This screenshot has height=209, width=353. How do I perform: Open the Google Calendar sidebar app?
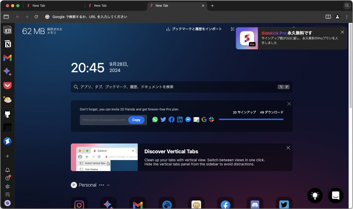(7, 30)
